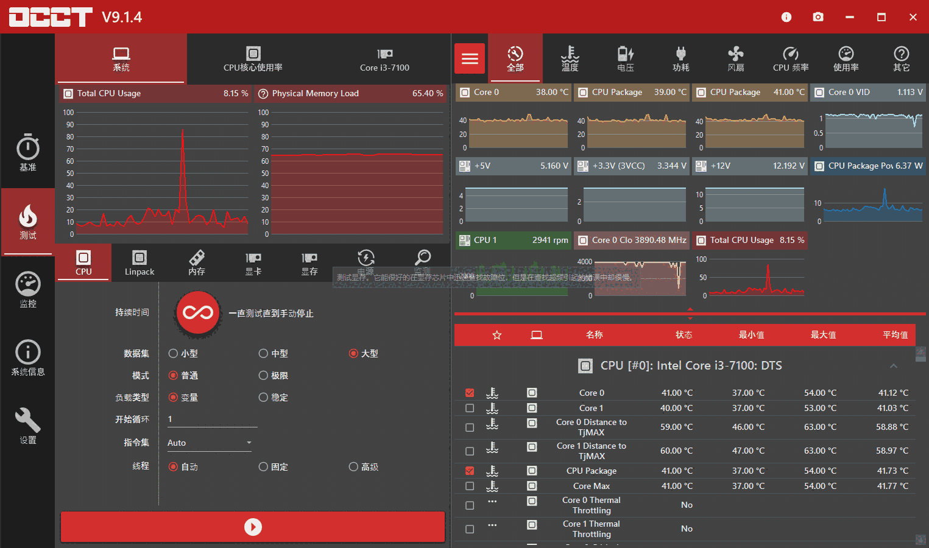Sort by the 名称 column header

tap(595, 335)
